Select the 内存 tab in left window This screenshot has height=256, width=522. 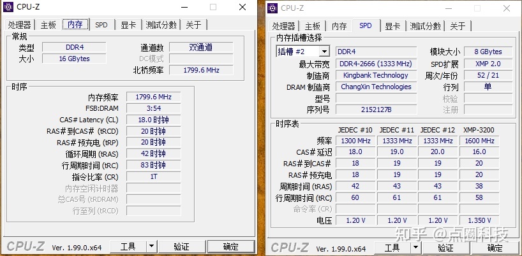tap(75, 24)
